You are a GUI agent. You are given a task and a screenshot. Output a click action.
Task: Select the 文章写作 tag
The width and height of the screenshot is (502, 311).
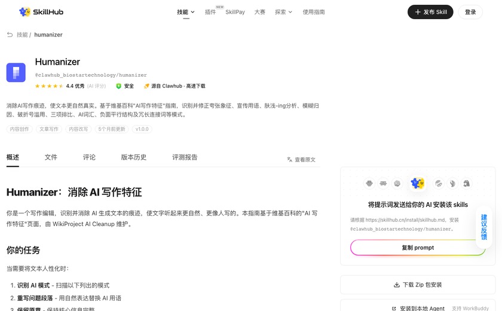[x=48, y=129]
